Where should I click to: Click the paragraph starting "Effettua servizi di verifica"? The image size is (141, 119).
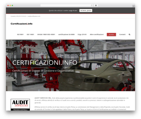coord(82,108)
